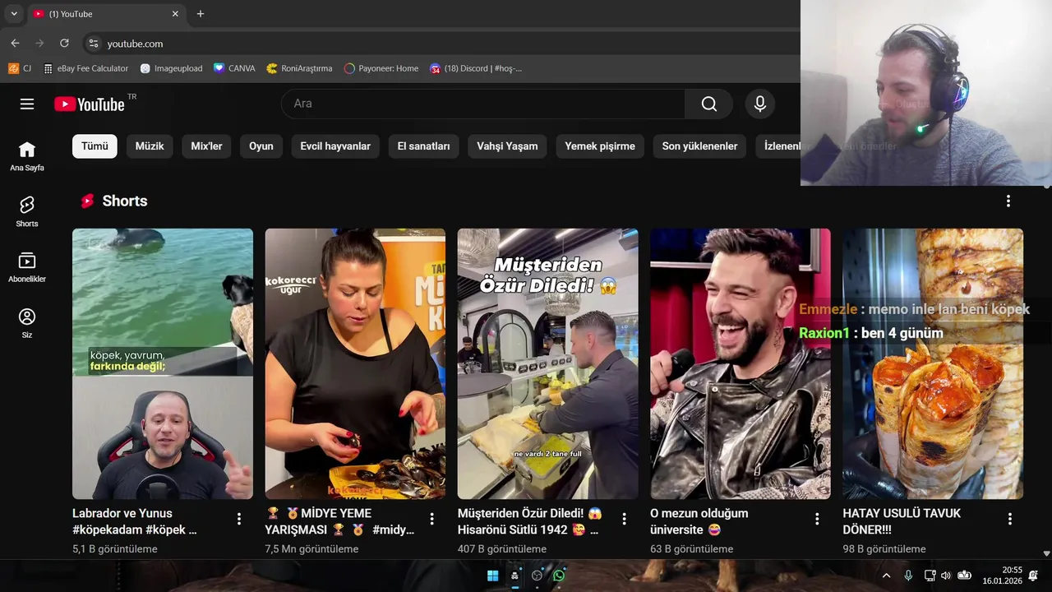The height and width of the screenshot is (592, 1052).
Task: Open the CJ bookmark
Action: pyautogui.click(x=21, y=68)
